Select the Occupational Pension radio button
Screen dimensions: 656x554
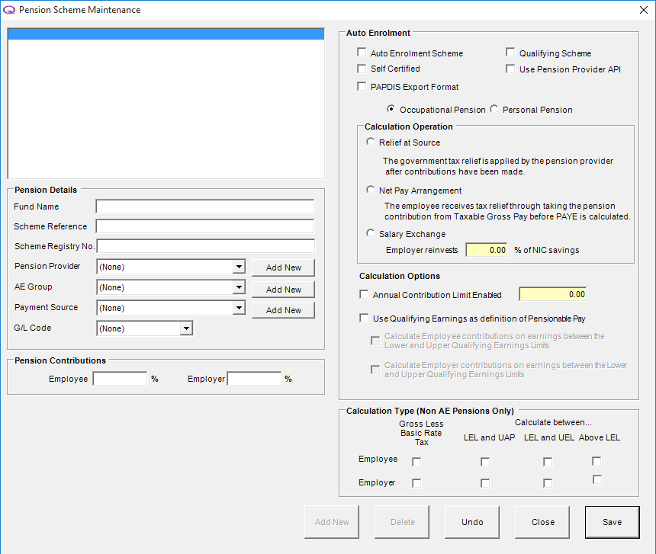coord(391,109)
